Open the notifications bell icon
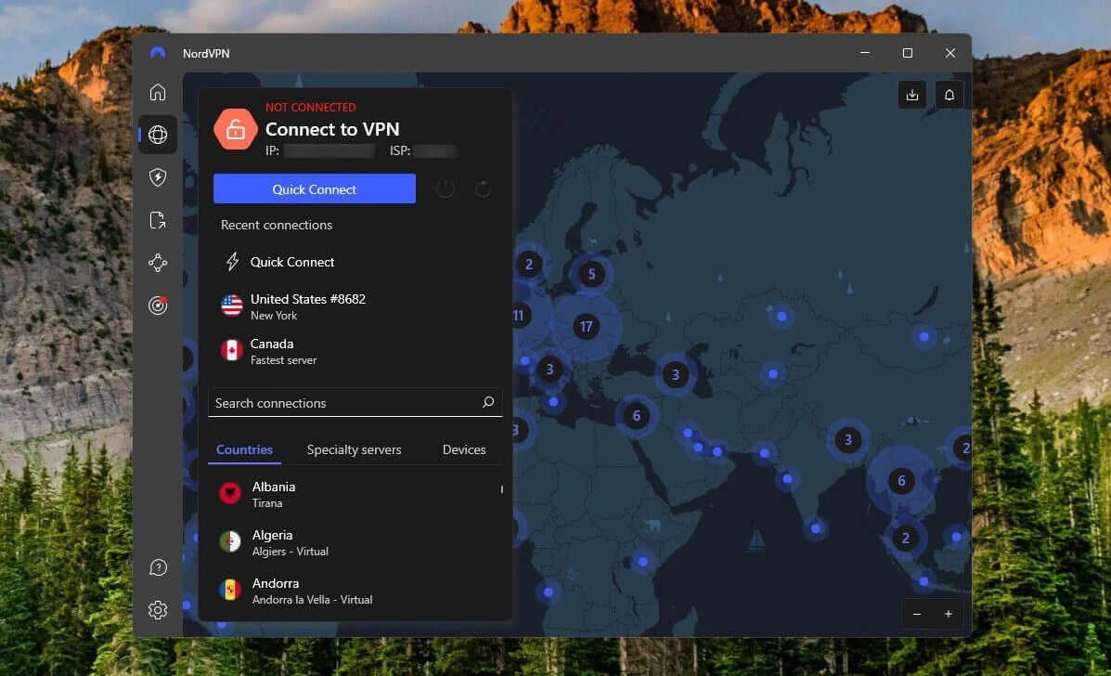The width and height of the screenshot is (1111, 676). (950, 95)
